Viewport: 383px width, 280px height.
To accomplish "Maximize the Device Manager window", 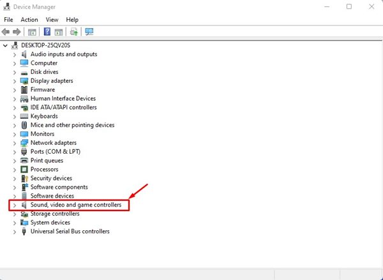I will 349,6.
